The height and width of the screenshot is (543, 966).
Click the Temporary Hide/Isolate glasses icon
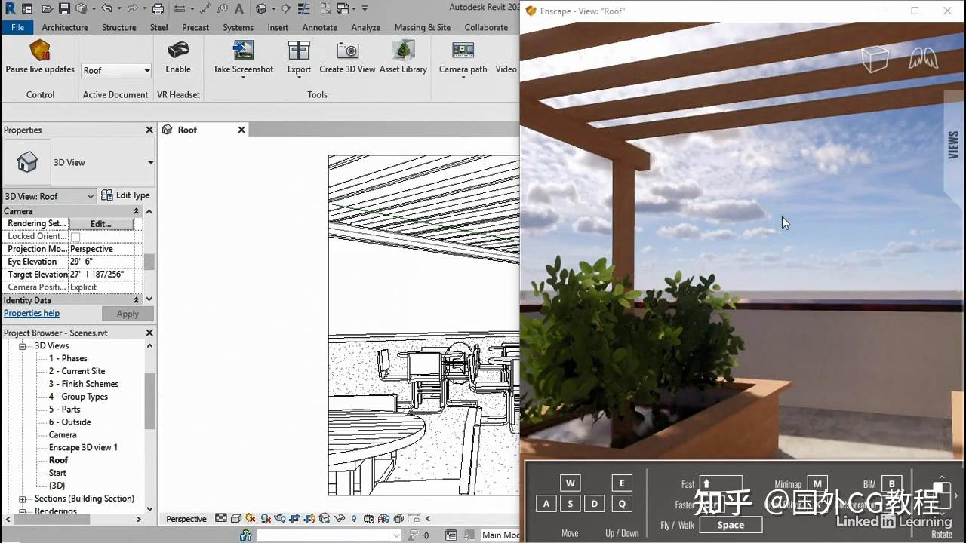[x=339, y=519]
